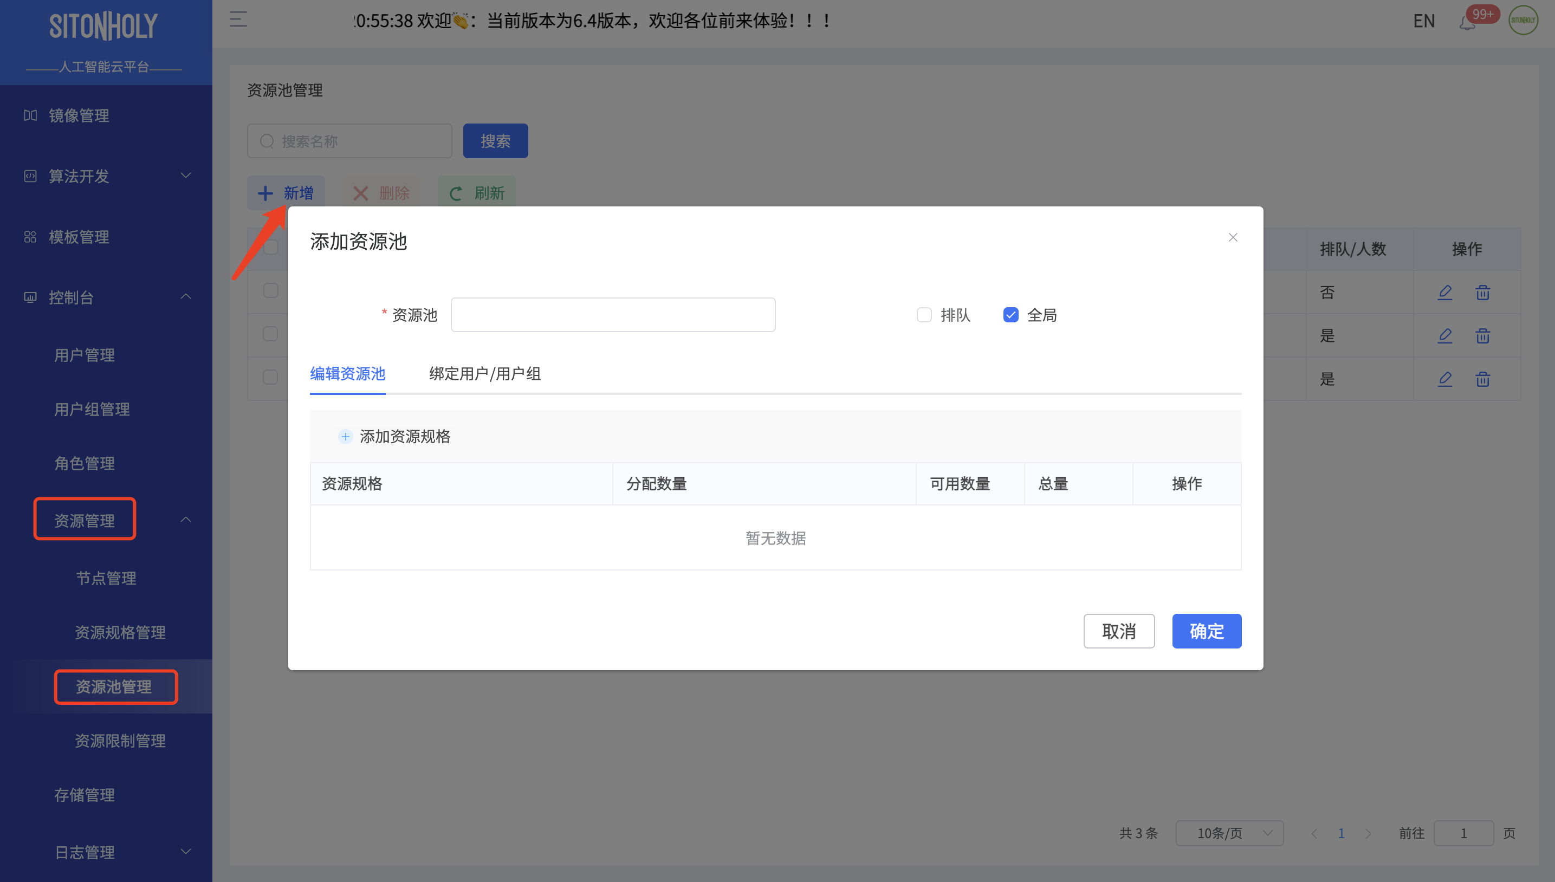Open the user avatar menu
The image size is (1555, 882).
click(x=1523, y=20)
